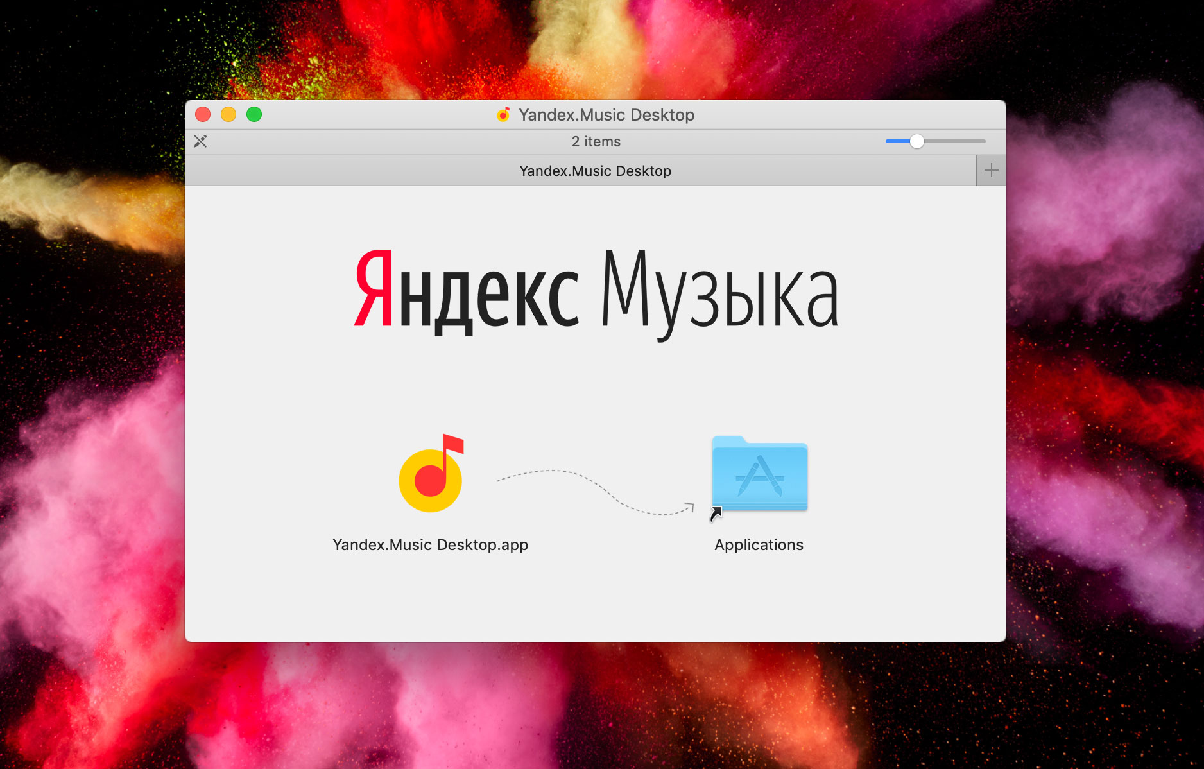Click the Yandex.Music Desktop window title

[x=607, y=115]
